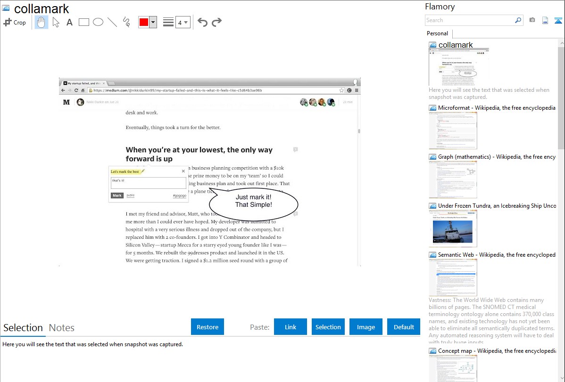Pick the ellipse shape tool

point(98,22)
